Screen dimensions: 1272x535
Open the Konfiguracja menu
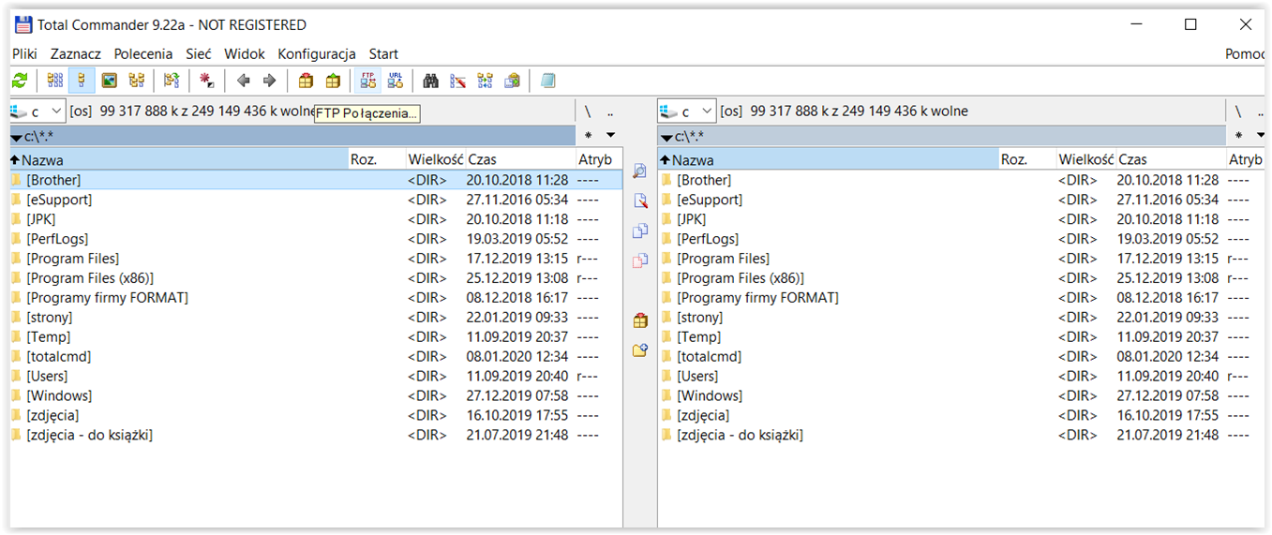click(317, 53)
